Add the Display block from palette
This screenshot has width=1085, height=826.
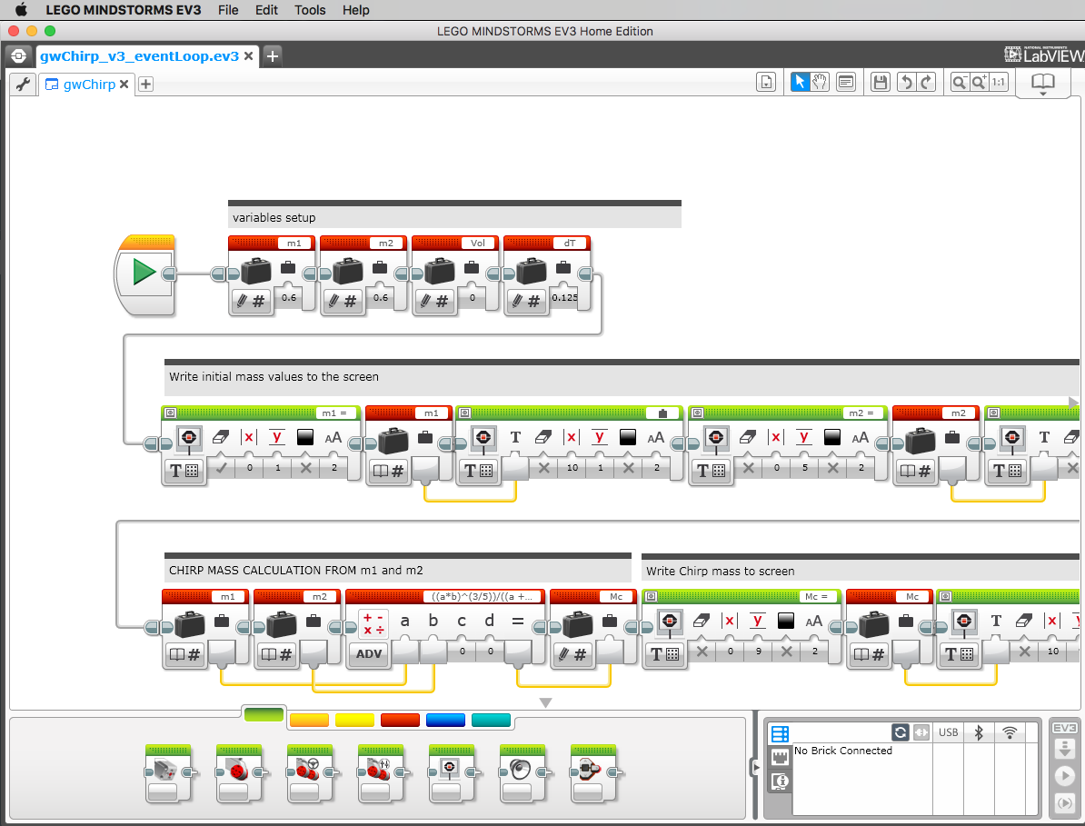point(452,774)
